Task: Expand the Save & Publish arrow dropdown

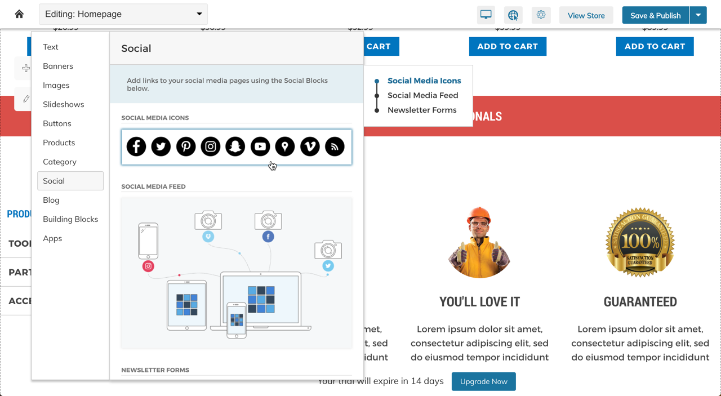Action: 698,15
